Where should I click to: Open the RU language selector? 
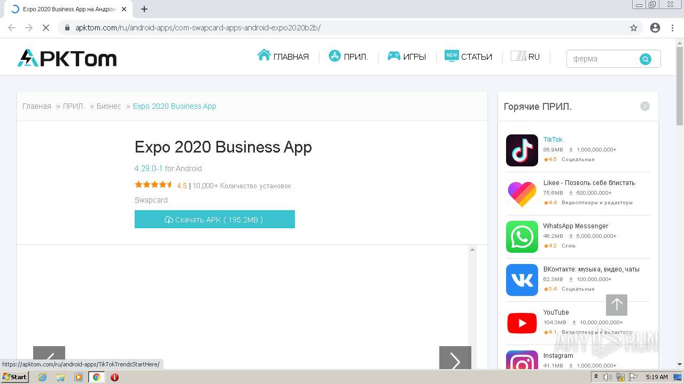526,56
